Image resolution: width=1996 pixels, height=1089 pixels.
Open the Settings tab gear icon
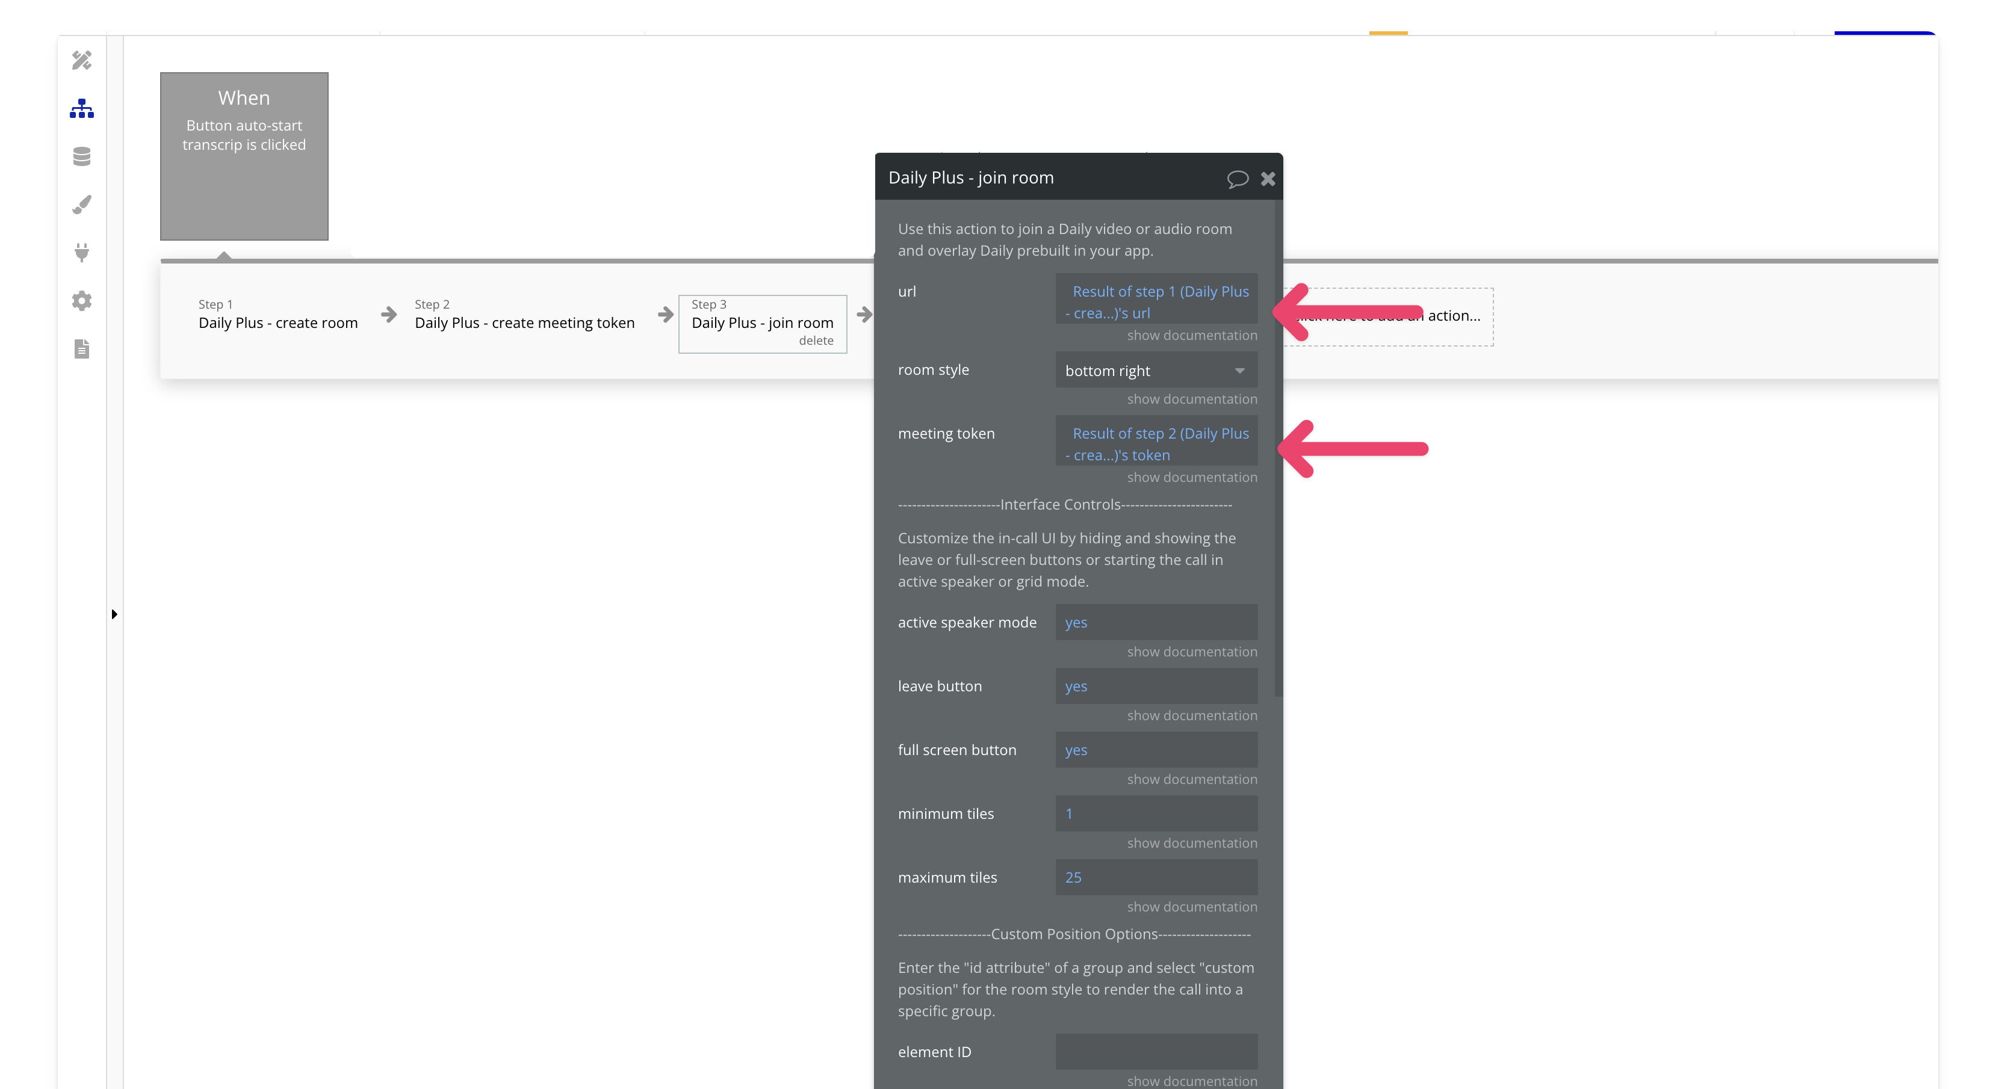pos(81,300)
